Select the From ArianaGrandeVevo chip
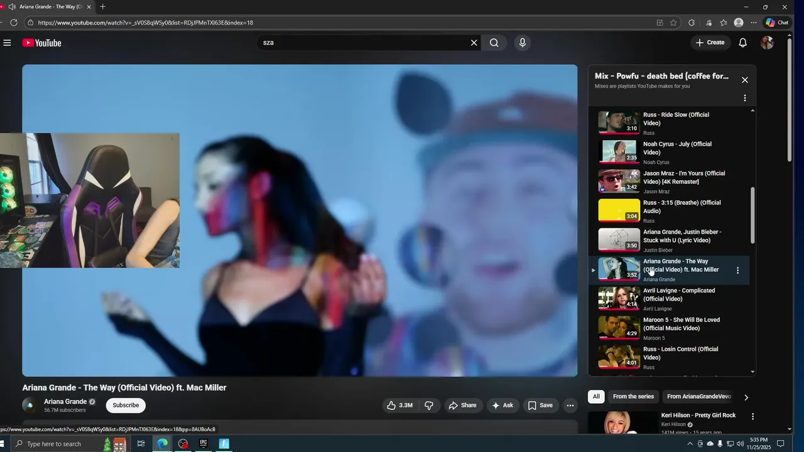This screenshot has width=804, height=452. pyautogui.click(x=699, y=397)
